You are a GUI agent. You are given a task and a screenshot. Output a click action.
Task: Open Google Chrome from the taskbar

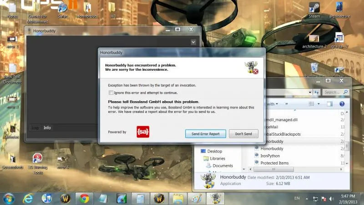click(x=84, y=199)
